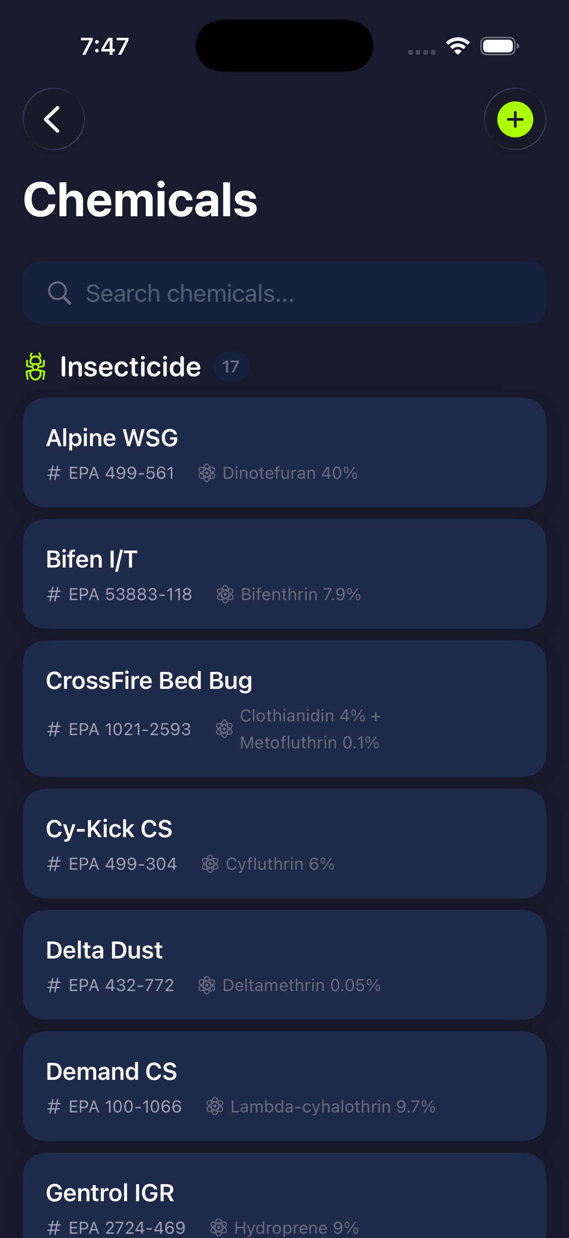Click the magnifying glass search icon
The image size is (569, 1238).
coord(59,293)
